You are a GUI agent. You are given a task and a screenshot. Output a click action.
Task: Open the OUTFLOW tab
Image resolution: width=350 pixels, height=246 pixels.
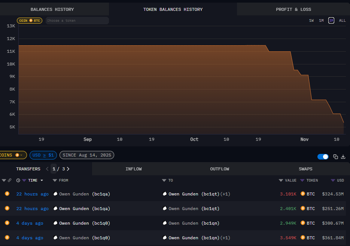click(x=219, y=169)
